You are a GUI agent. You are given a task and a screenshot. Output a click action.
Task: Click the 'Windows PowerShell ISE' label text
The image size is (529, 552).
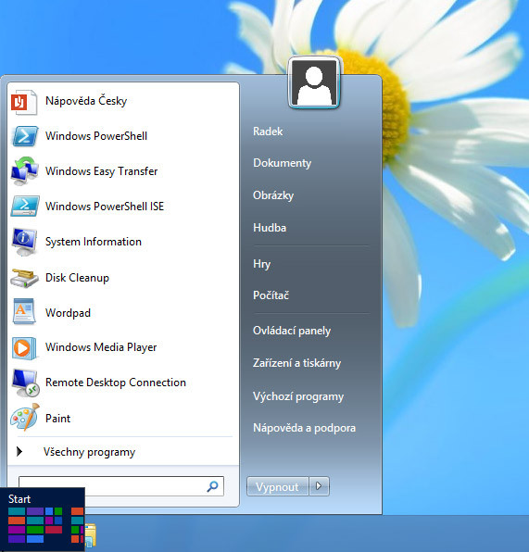coord(105,207)
